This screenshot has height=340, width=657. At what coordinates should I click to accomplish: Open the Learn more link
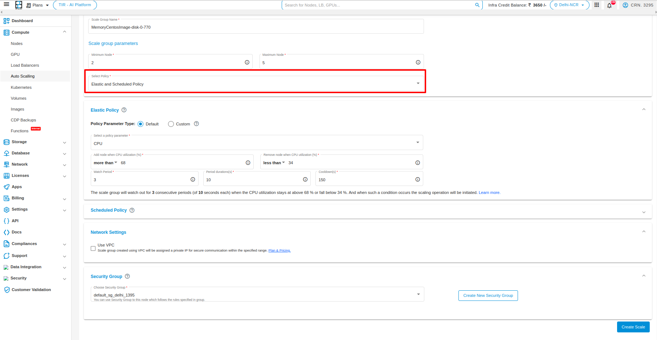coord(489,192)
